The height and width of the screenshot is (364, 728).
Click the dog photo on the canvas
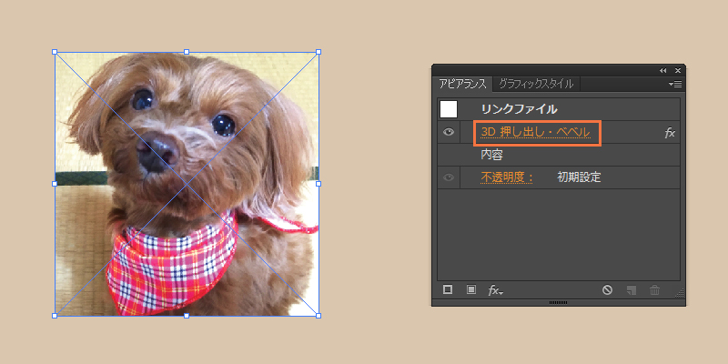(187, 184)
